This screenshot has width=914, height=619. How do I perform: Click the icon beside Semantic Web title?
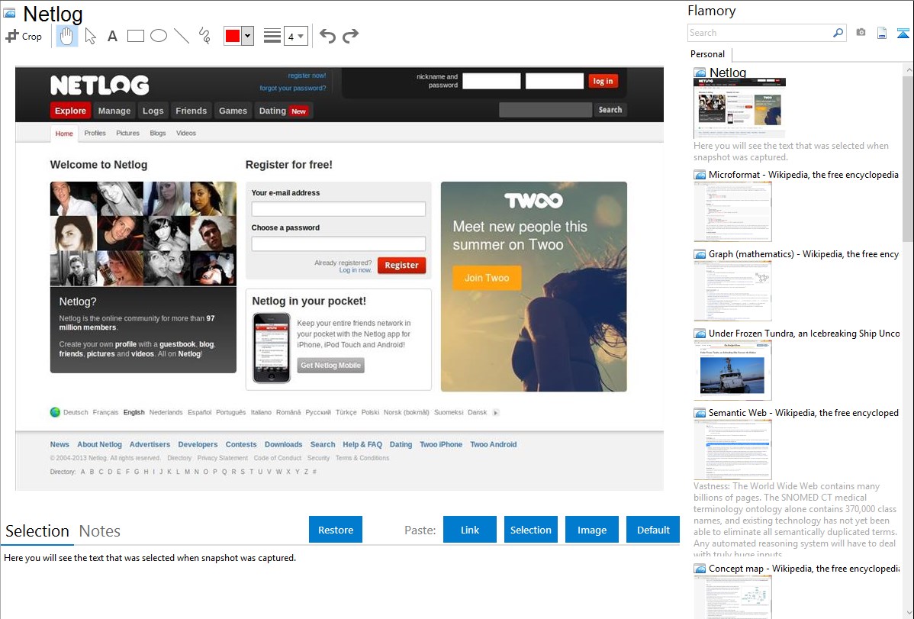700,412
